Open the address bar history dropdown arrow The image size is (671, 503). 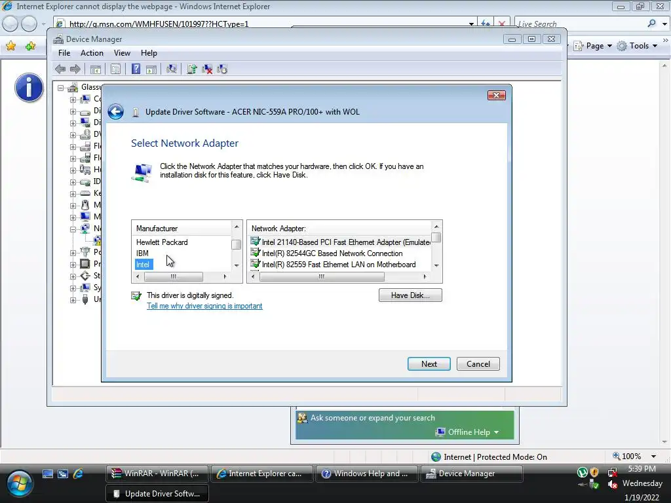(470, 24)
